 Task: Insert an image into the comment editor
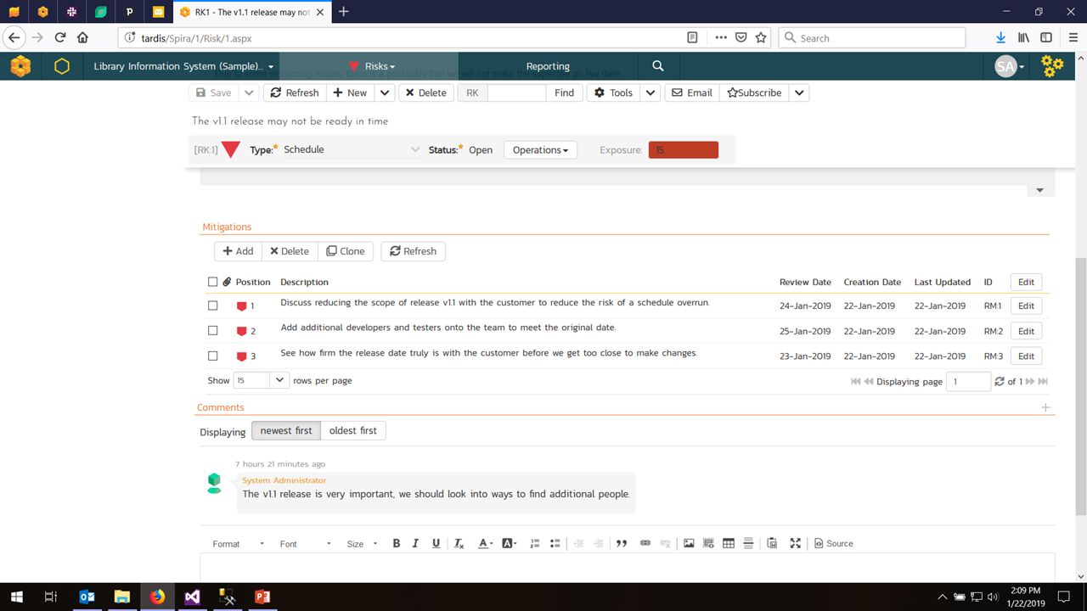(689, 543)
